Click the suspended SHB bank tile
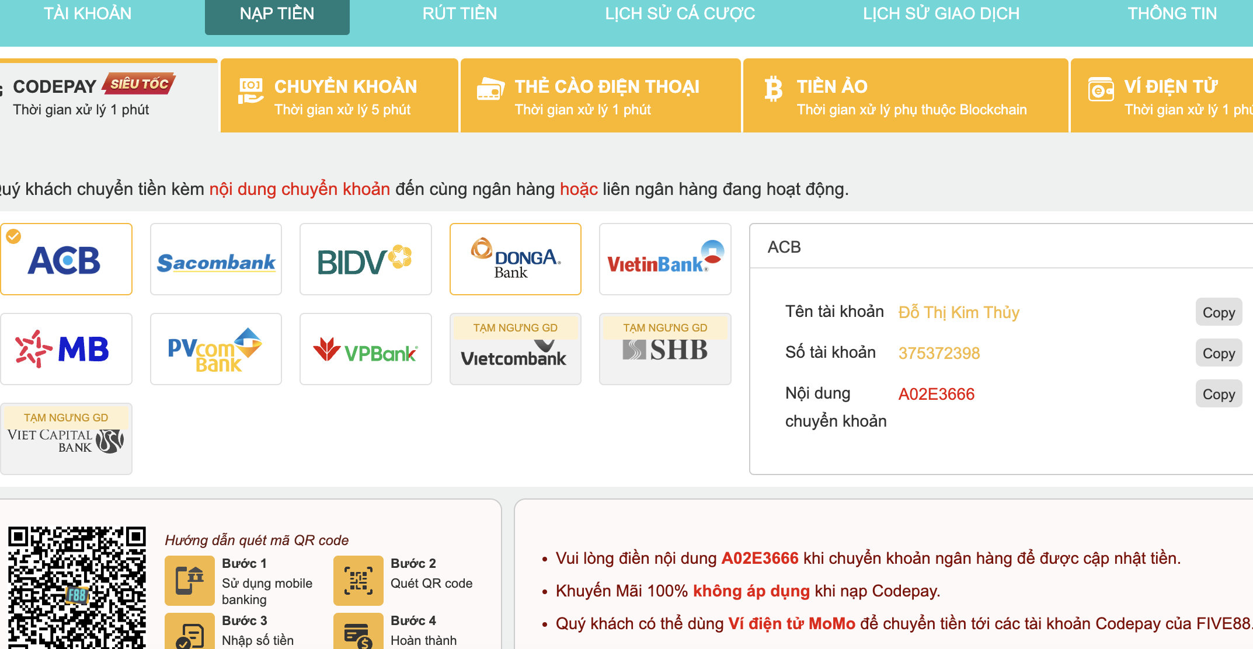The height and width of the screenshot is (649, 1253). [664, 349]
